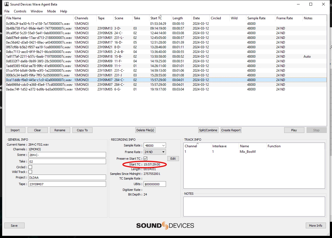This screenshot has height=238, width=332.
Task: Open the File menu
Action: click(x=7, y=11)
